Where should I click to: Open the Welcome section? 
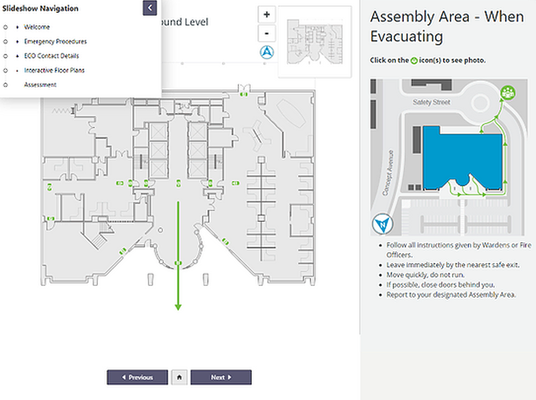[x=37, y=27]
